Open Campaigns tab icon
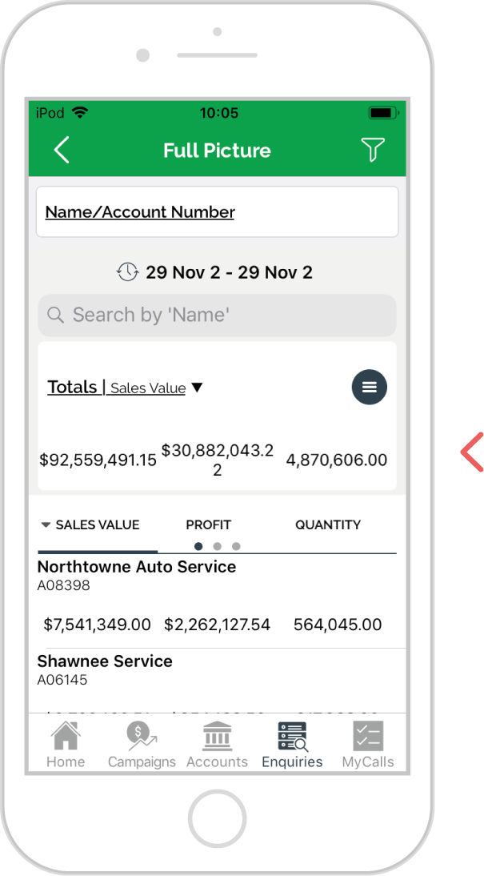 (142, 736)
